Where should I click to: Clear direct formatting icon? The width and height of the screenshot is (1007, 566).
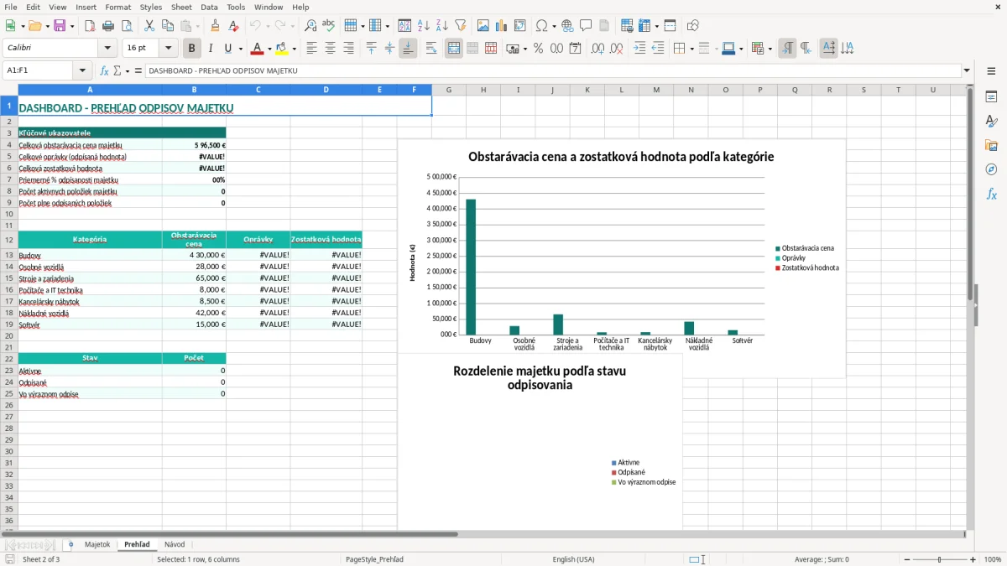coord(232,26)
